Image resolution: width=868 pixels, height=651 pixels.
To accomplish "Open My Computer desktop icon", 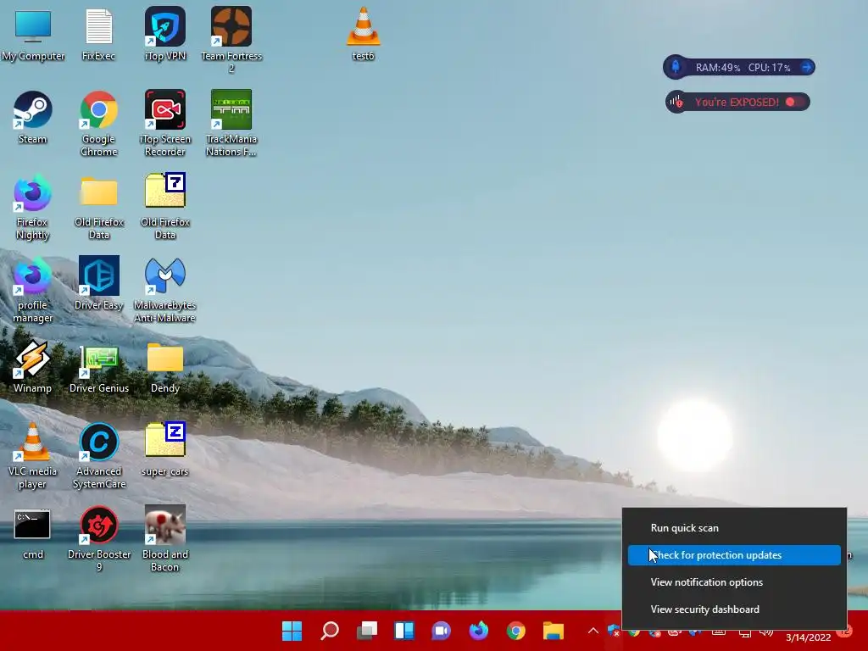I will pos(33,34).
